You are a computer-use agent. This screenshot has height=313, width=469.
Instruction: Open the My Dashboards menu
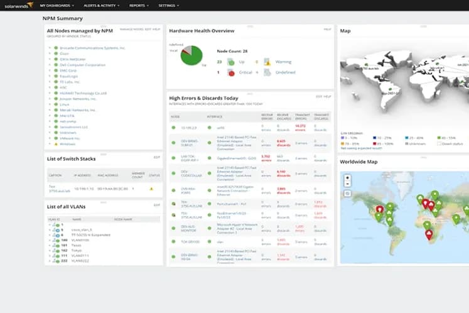click(57, 6)
